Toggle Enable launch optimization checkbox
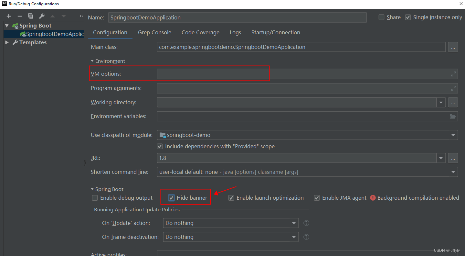 231,198
